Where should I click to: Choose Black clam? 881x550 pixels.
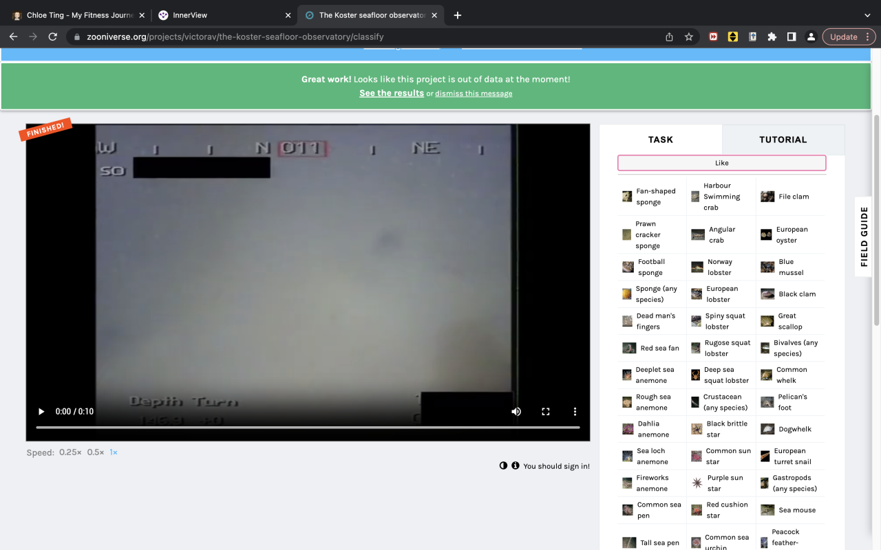(x=790, y=294)
